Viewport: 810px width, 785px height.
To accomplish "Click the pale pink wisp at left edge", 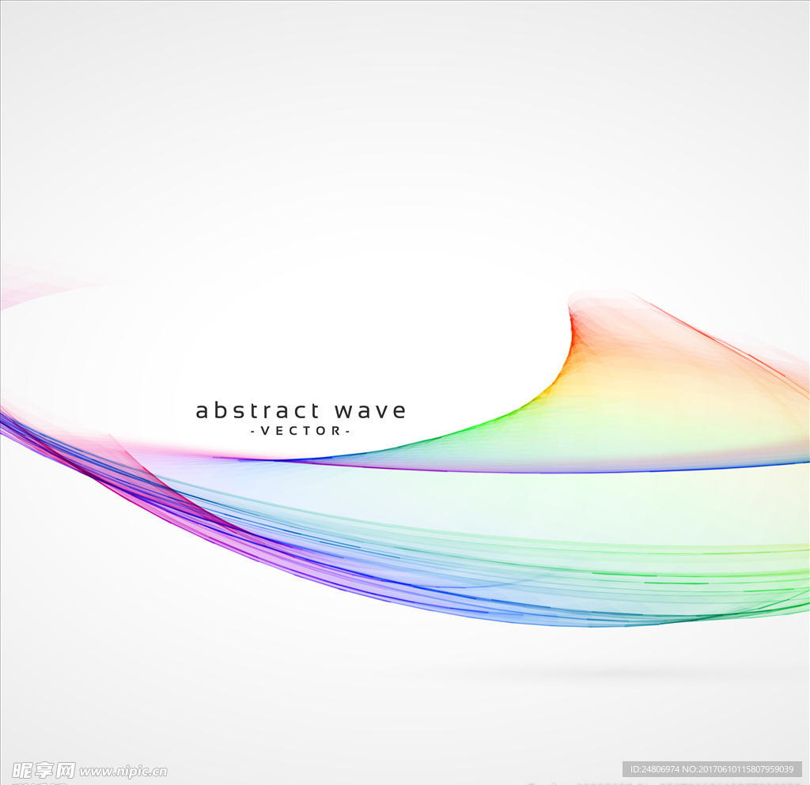I will 32,285.
